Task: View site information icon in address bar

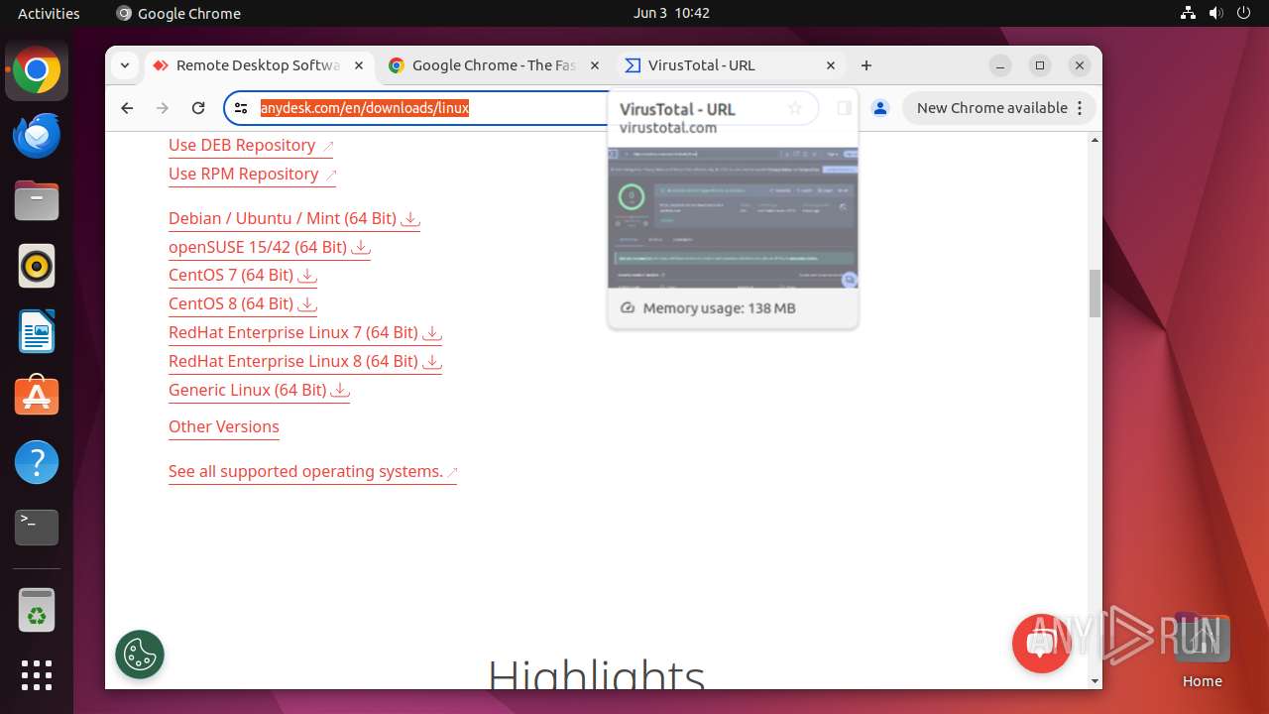Action: (241, 108)
